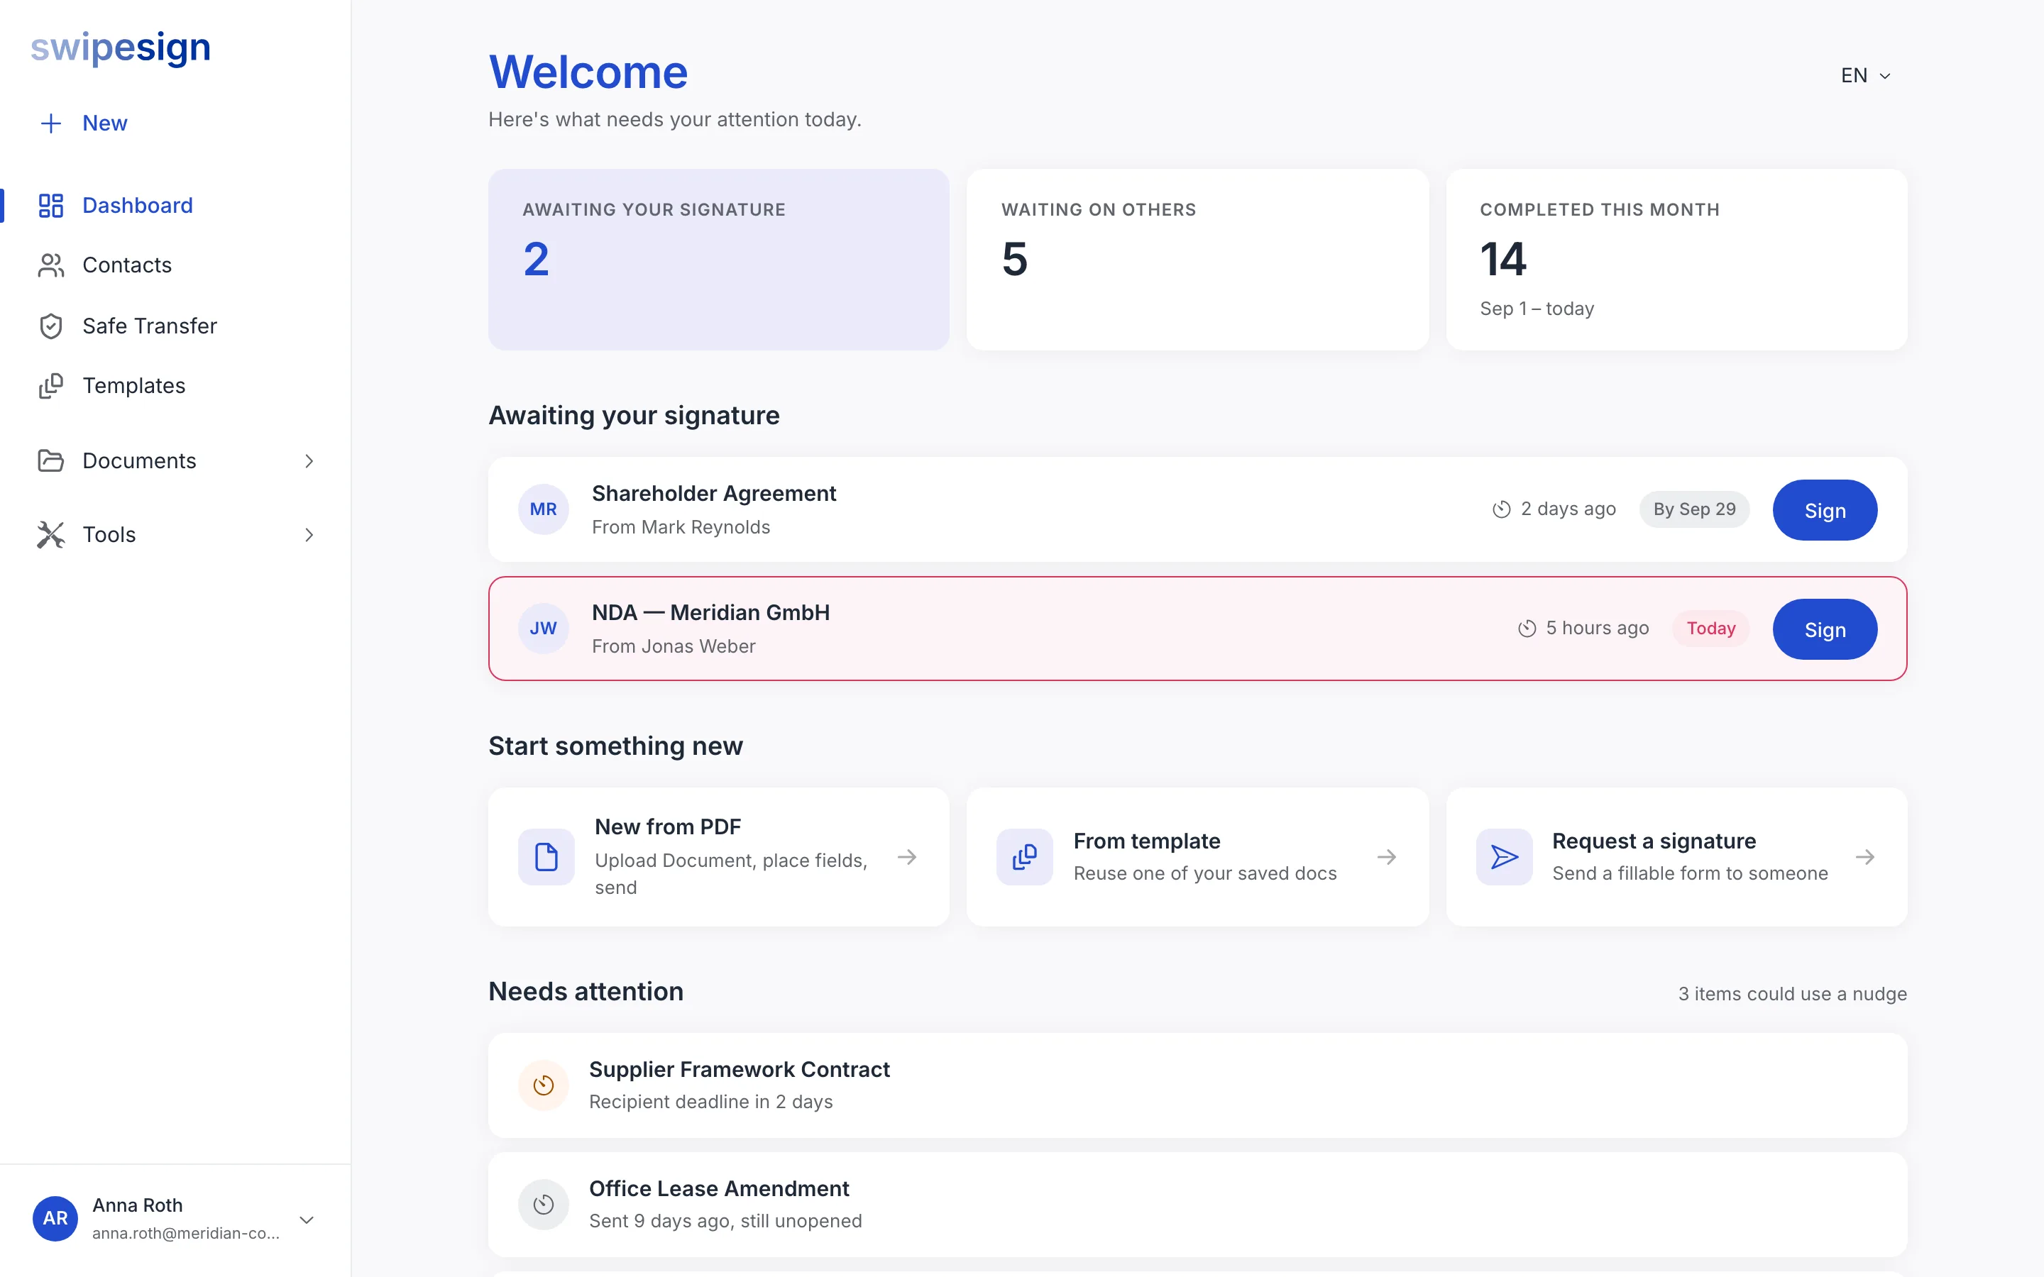Click the MR avatar for Mark Reynolds
The width and height of the screenshot is (2044, 1277).
coord(543,509)
